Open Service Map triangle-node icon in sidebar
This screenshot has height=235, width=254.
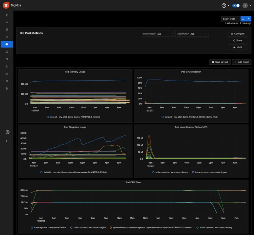click(7, 66)
